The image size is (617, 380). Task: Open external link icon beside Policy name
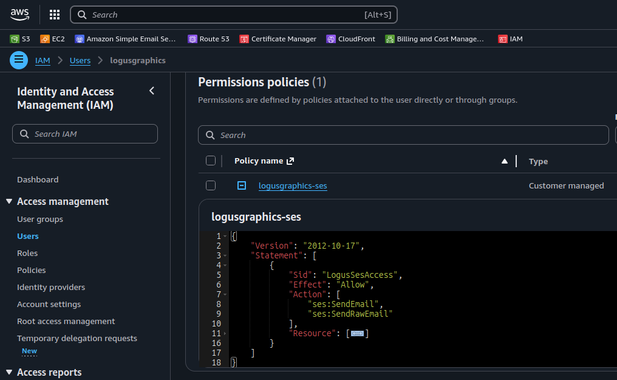pyautogui.click(x=290, y=161)
